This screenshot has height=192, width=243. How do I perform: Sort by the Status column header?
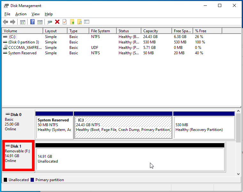click(129, 31)
